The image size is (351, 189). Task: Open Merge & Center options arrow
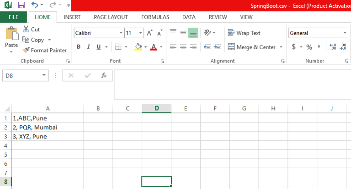(281, 47)
